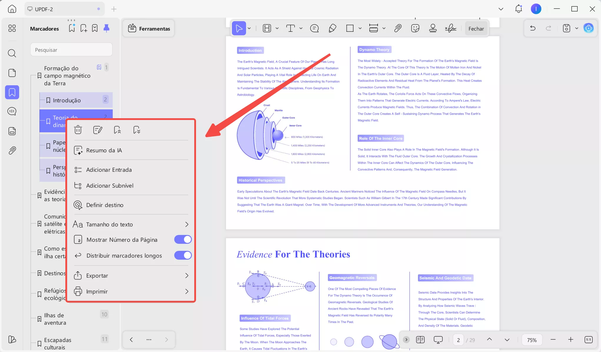The width and height of the screenshot is (601, 352).
Task: Select the stamp tool in toolbar
Action: (433, 28)
